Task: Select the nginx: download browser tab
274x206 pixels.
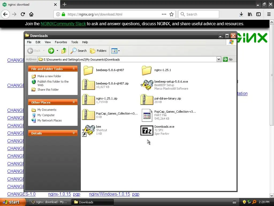Action: click(x=30, y=4)
